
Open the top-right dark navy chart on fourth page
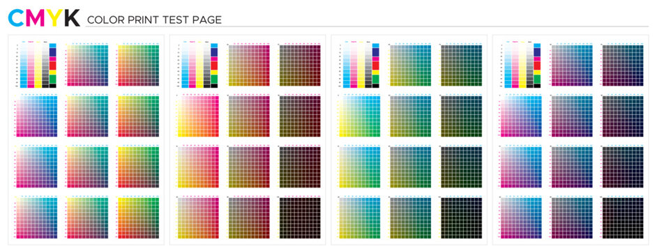click(x=623, y=66)
